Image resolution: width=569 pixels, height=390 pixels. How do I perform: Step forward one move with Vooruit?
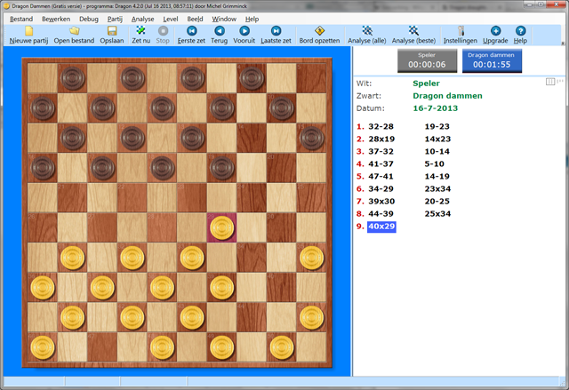[244, 36]
